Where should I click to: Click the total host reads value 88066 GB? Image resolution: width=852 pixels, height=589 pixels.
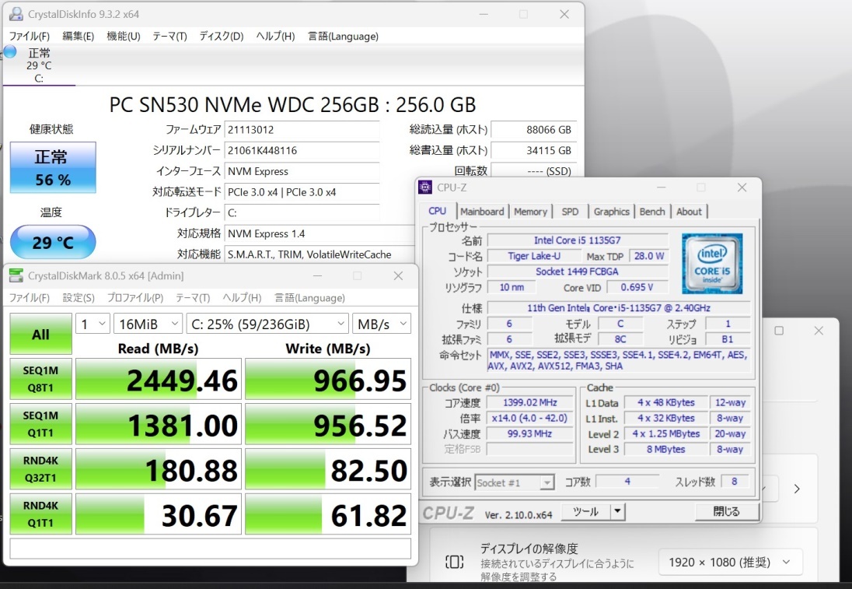click(x=533, y=130)
